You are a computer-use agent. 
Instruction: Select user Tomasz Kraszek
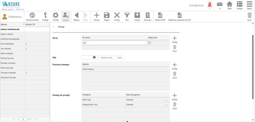[x=25, y=72]
